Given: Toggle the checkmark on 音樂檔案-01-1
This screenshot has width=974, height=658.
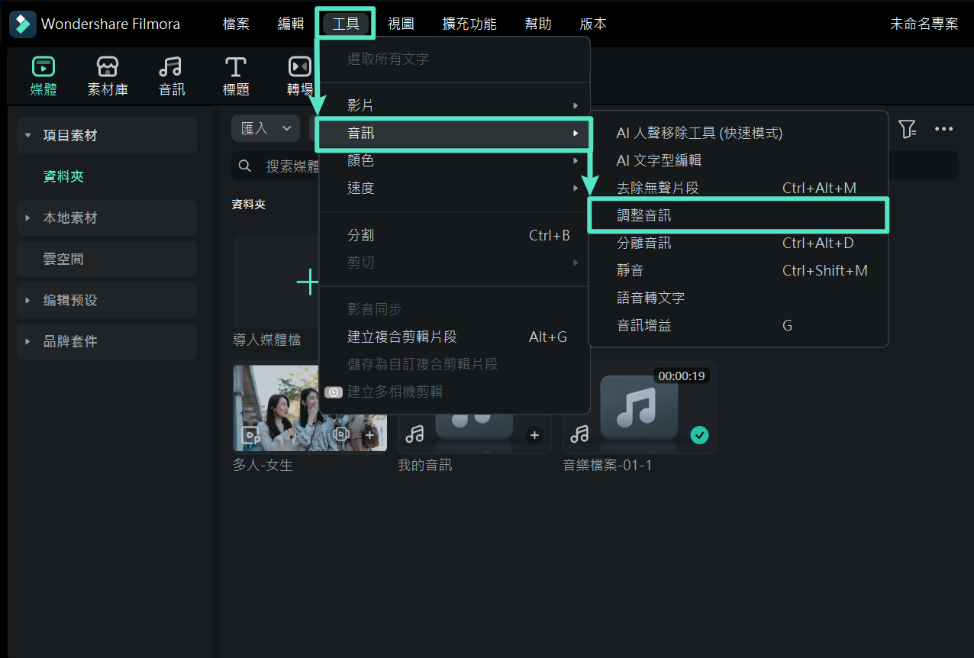Looking at the screenshot, I should click(699, 435).
